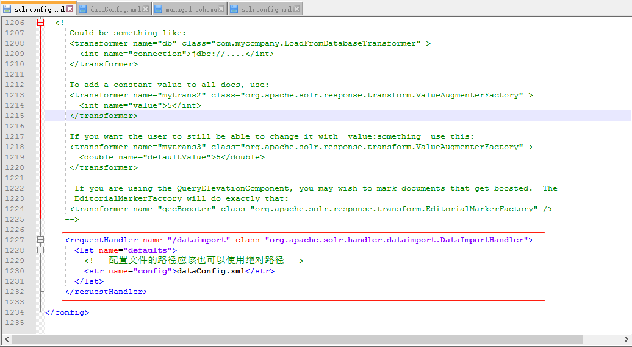Click line number 1215 in the margin
This screenshot has height=347, width=632.
14,116
